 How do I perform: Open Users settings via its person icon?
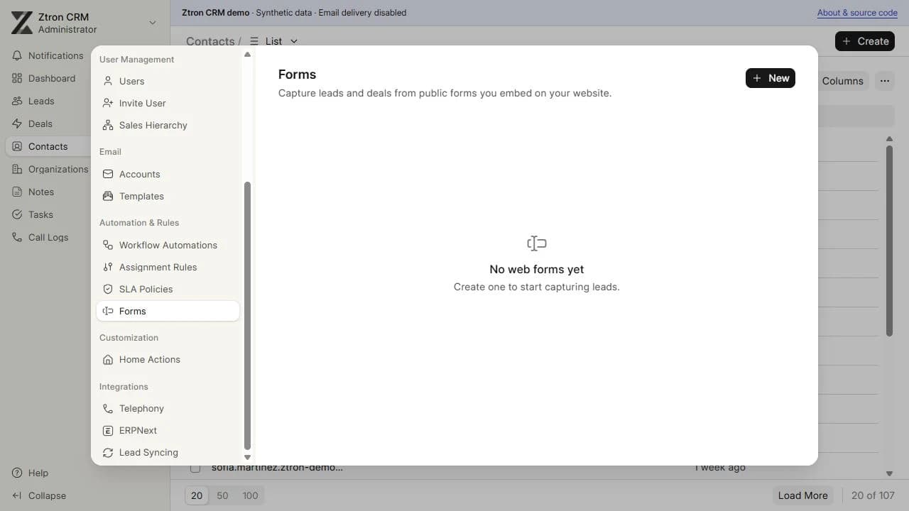(108, 81)
